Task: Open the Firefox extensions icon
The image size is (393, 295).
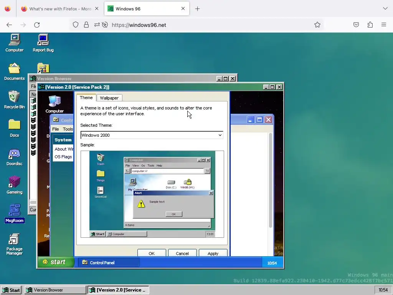Action: (x=370, y=25)
